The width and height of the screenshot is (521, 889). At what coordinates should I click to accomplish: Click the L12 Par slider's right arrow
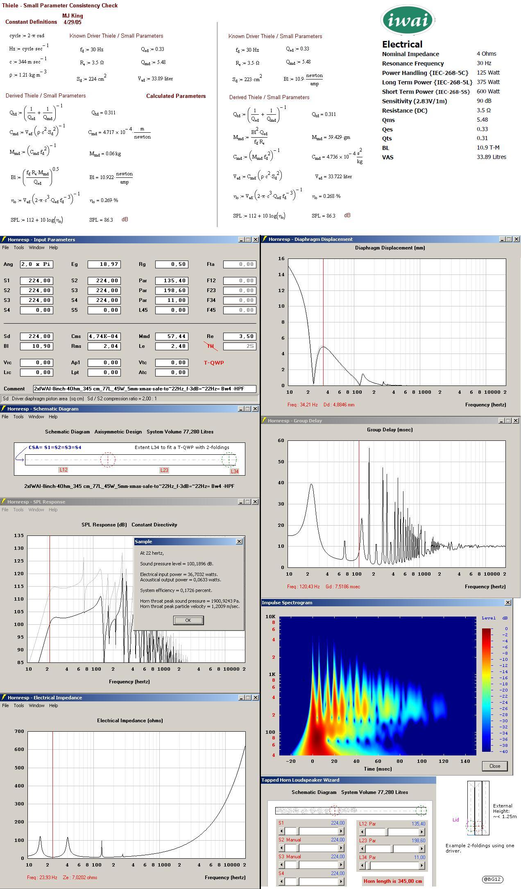pyautogui.click(x=421, y=832)
